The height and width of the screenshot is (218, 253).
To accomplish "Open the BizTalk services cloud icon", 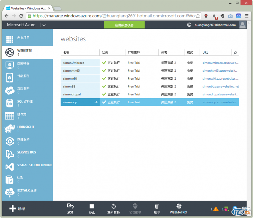I will point(10,192).
